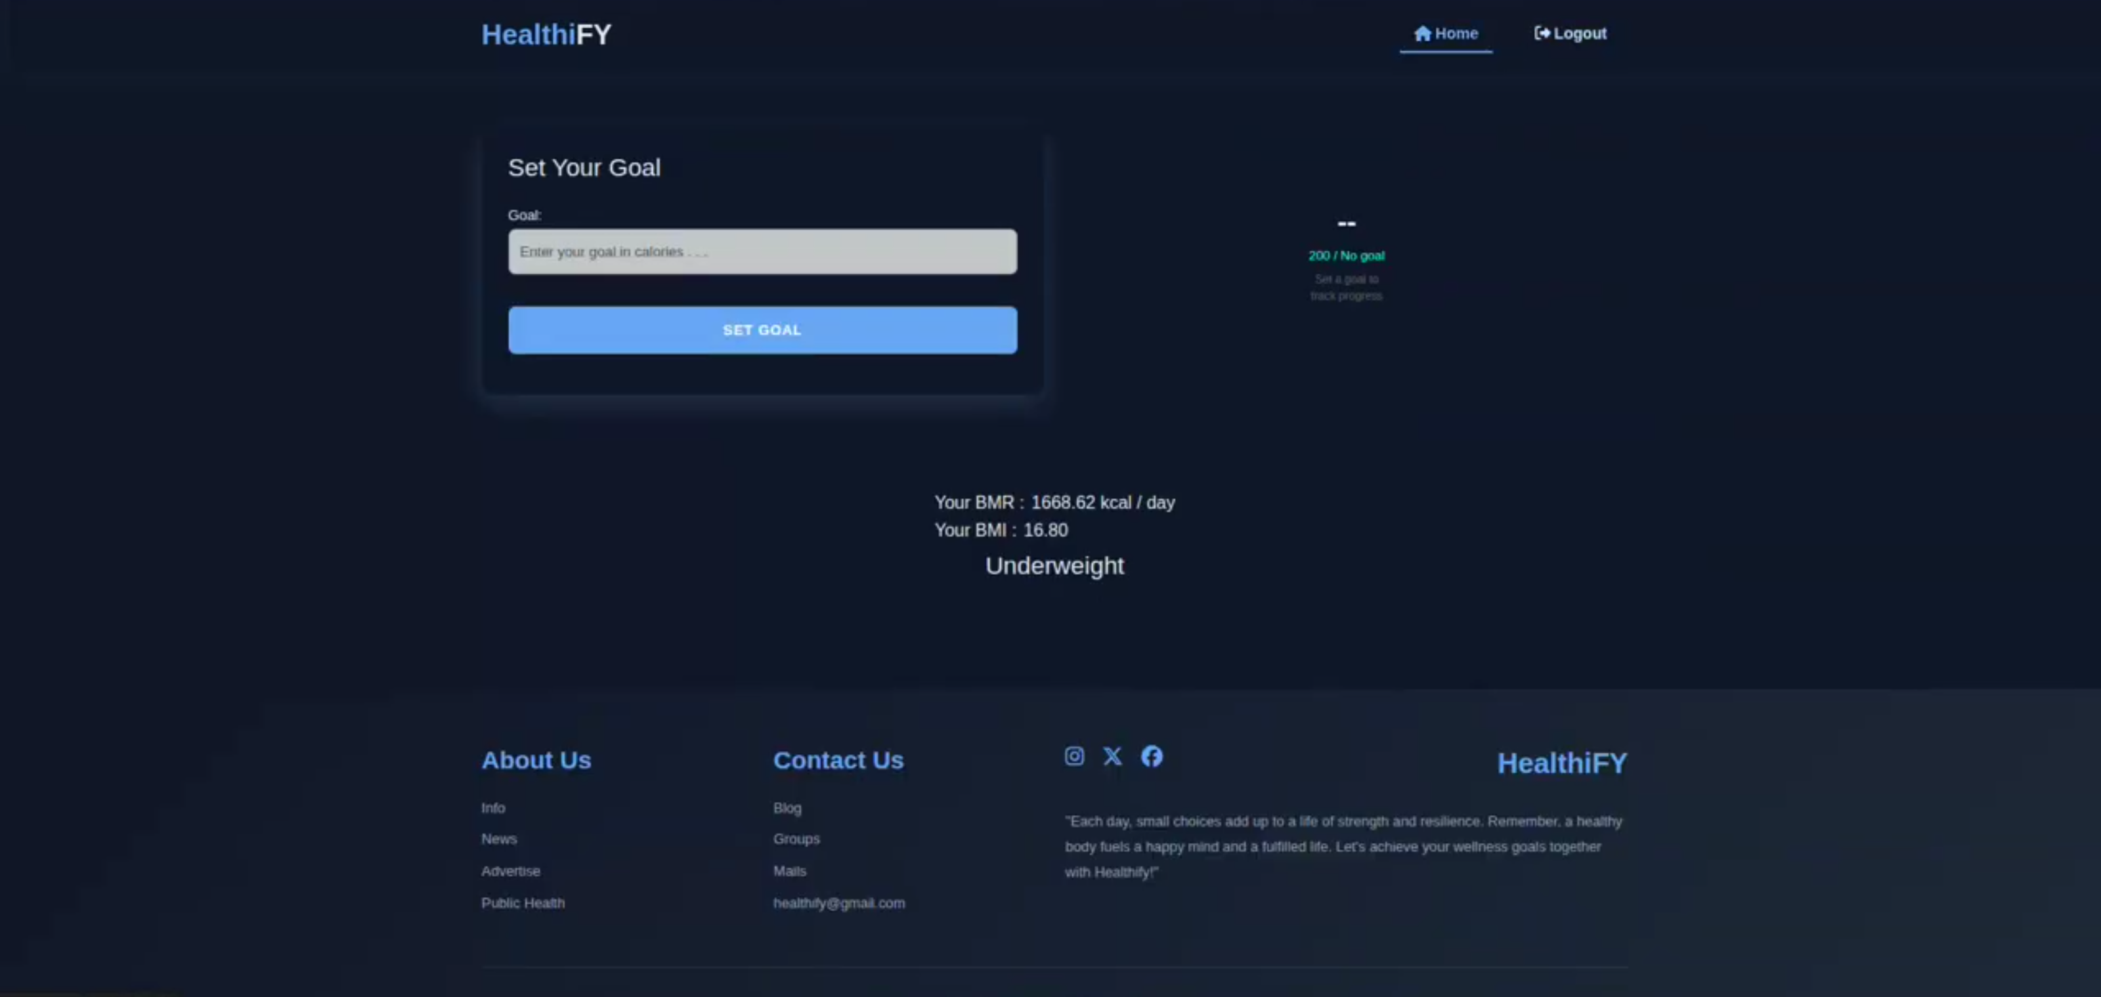Select Logout label in the navigation bar
The width and height of the screenshot is (2101, 997).
tap(1580, 33)
